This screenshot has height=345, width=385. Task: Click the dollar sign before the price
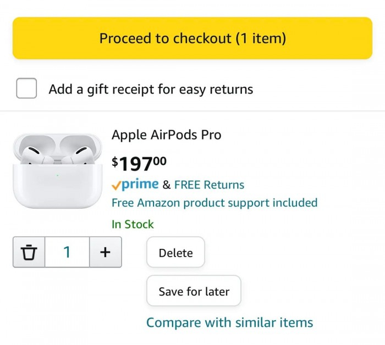point(115,162)
